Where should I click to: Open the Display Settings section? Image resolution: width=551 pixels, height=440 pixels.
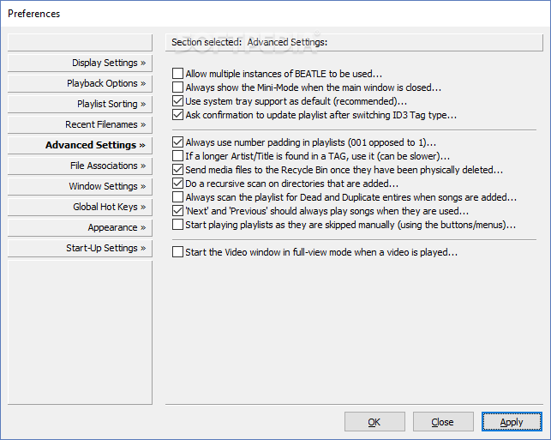[80, 63]
